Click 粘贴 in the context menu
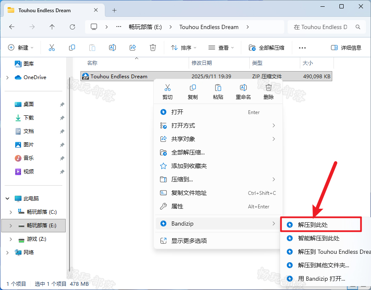 [x=218, y=92]
